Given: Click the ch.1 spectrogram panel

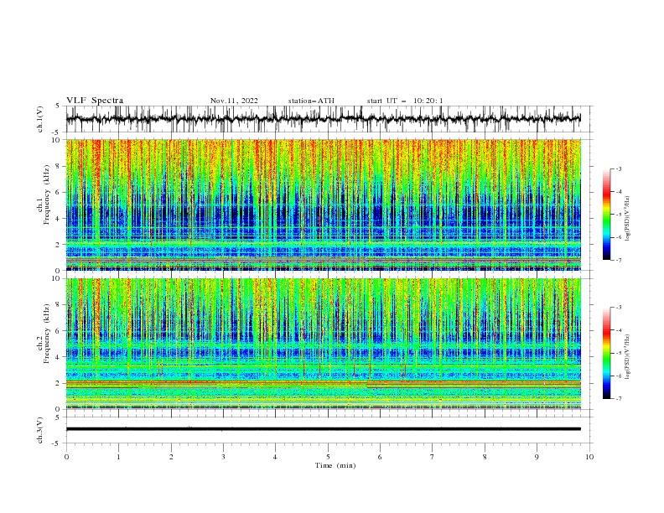Looking at the screenshot, I should click(323, 205).
